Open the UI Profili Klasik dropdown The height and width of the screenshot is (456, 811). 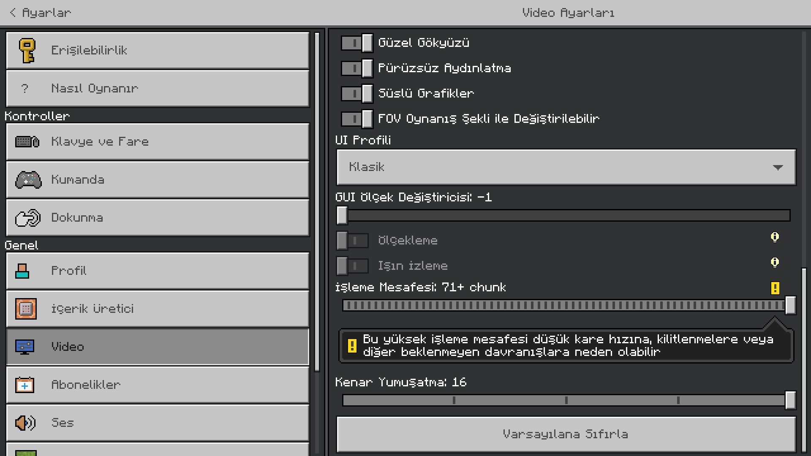click(566, 167)
